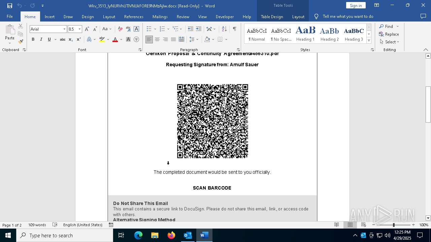Switch to the Developer ribbon tab

click(x=225, y=17)
